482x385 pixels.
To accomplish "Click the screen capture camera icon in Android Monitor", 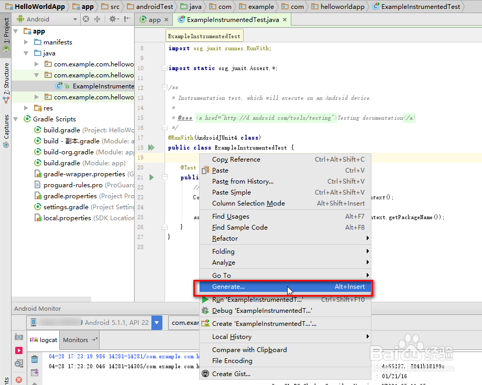I will pyautogui.click(x=19, y=337).
